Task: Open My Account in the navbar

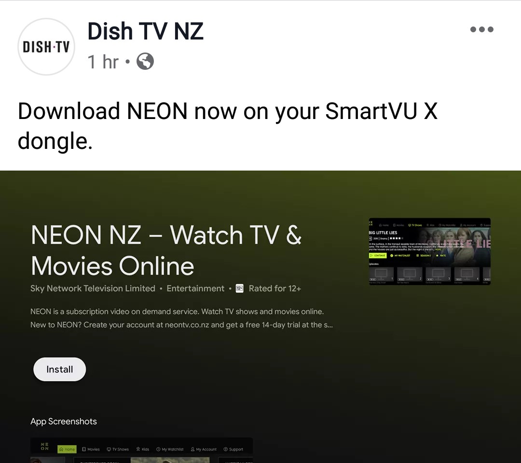Action: pos(204,449)
